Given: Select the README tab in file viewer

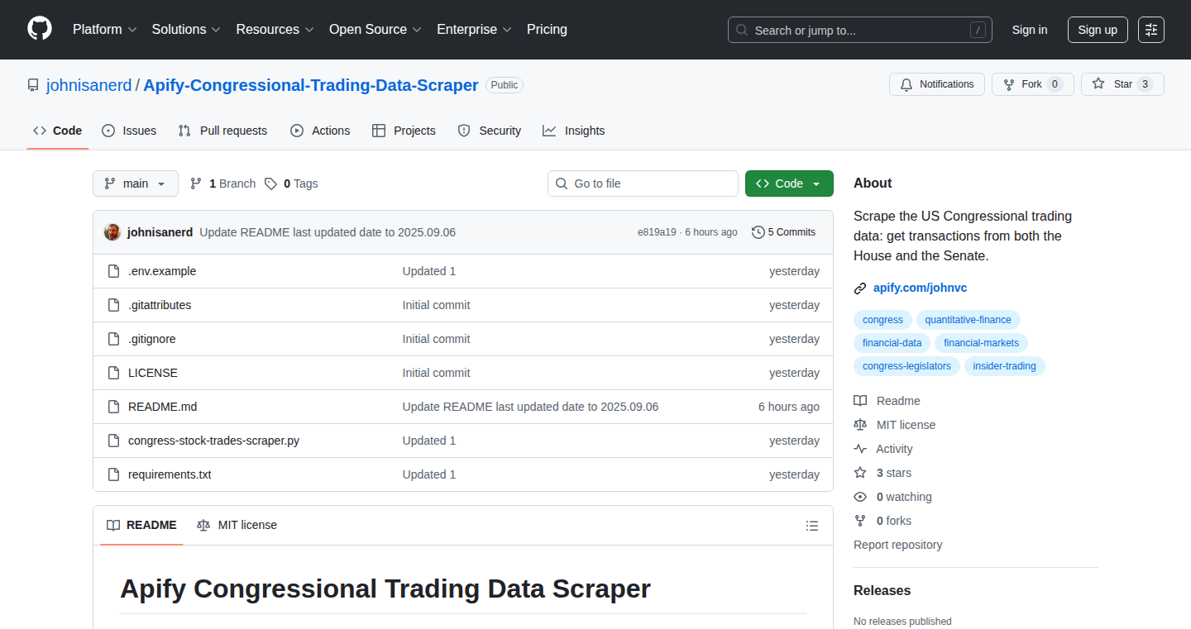Looking at the screenshot, I should coord(141,525).
